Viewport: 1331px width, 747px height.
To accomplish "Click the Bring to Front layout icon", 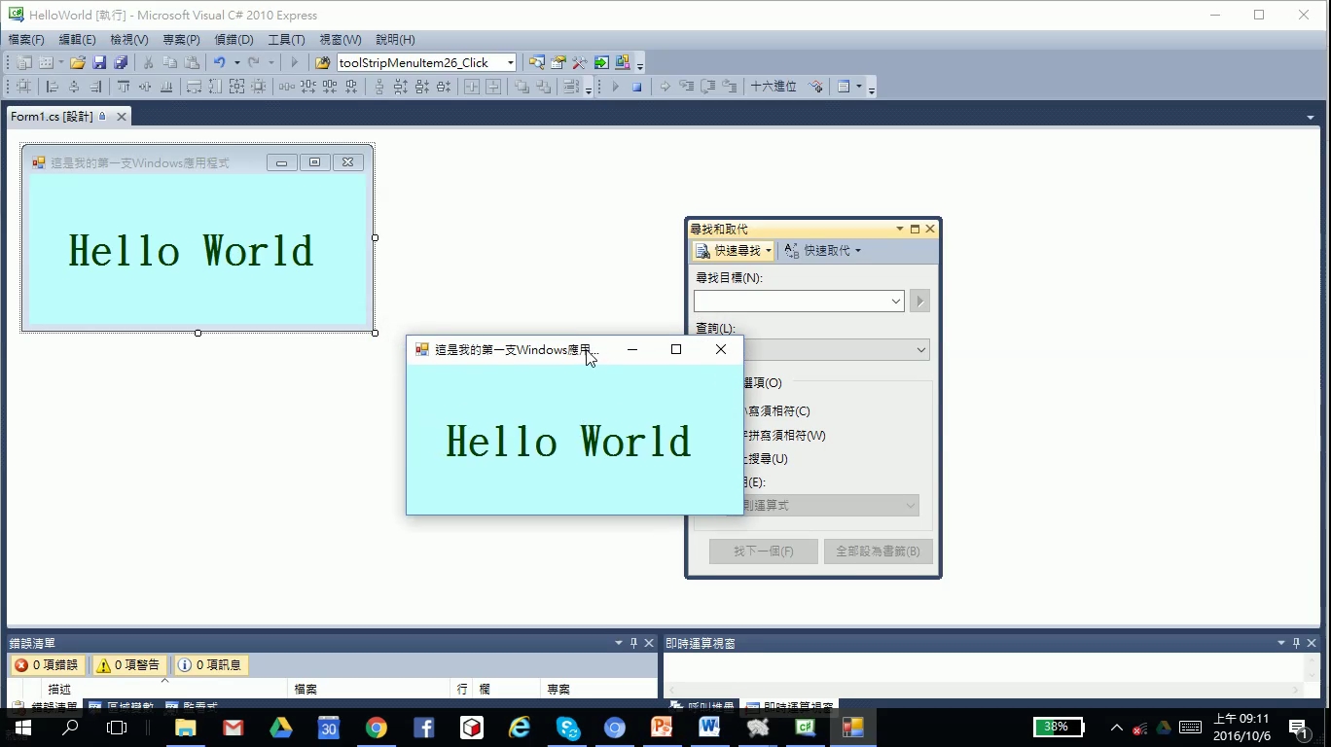I will click(522, 87).
